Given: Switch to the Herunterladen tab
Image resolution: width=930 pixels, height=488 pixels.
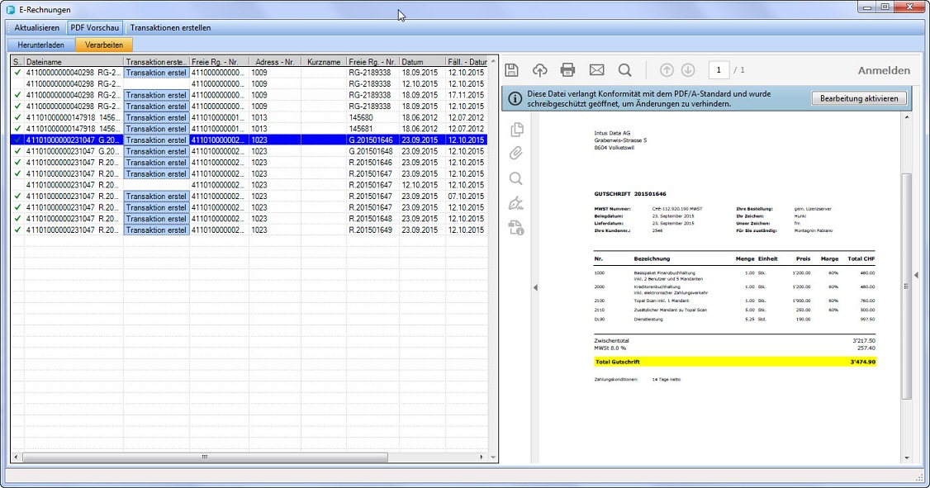Looking at the screenshot, I should click(x=40, y=45).
